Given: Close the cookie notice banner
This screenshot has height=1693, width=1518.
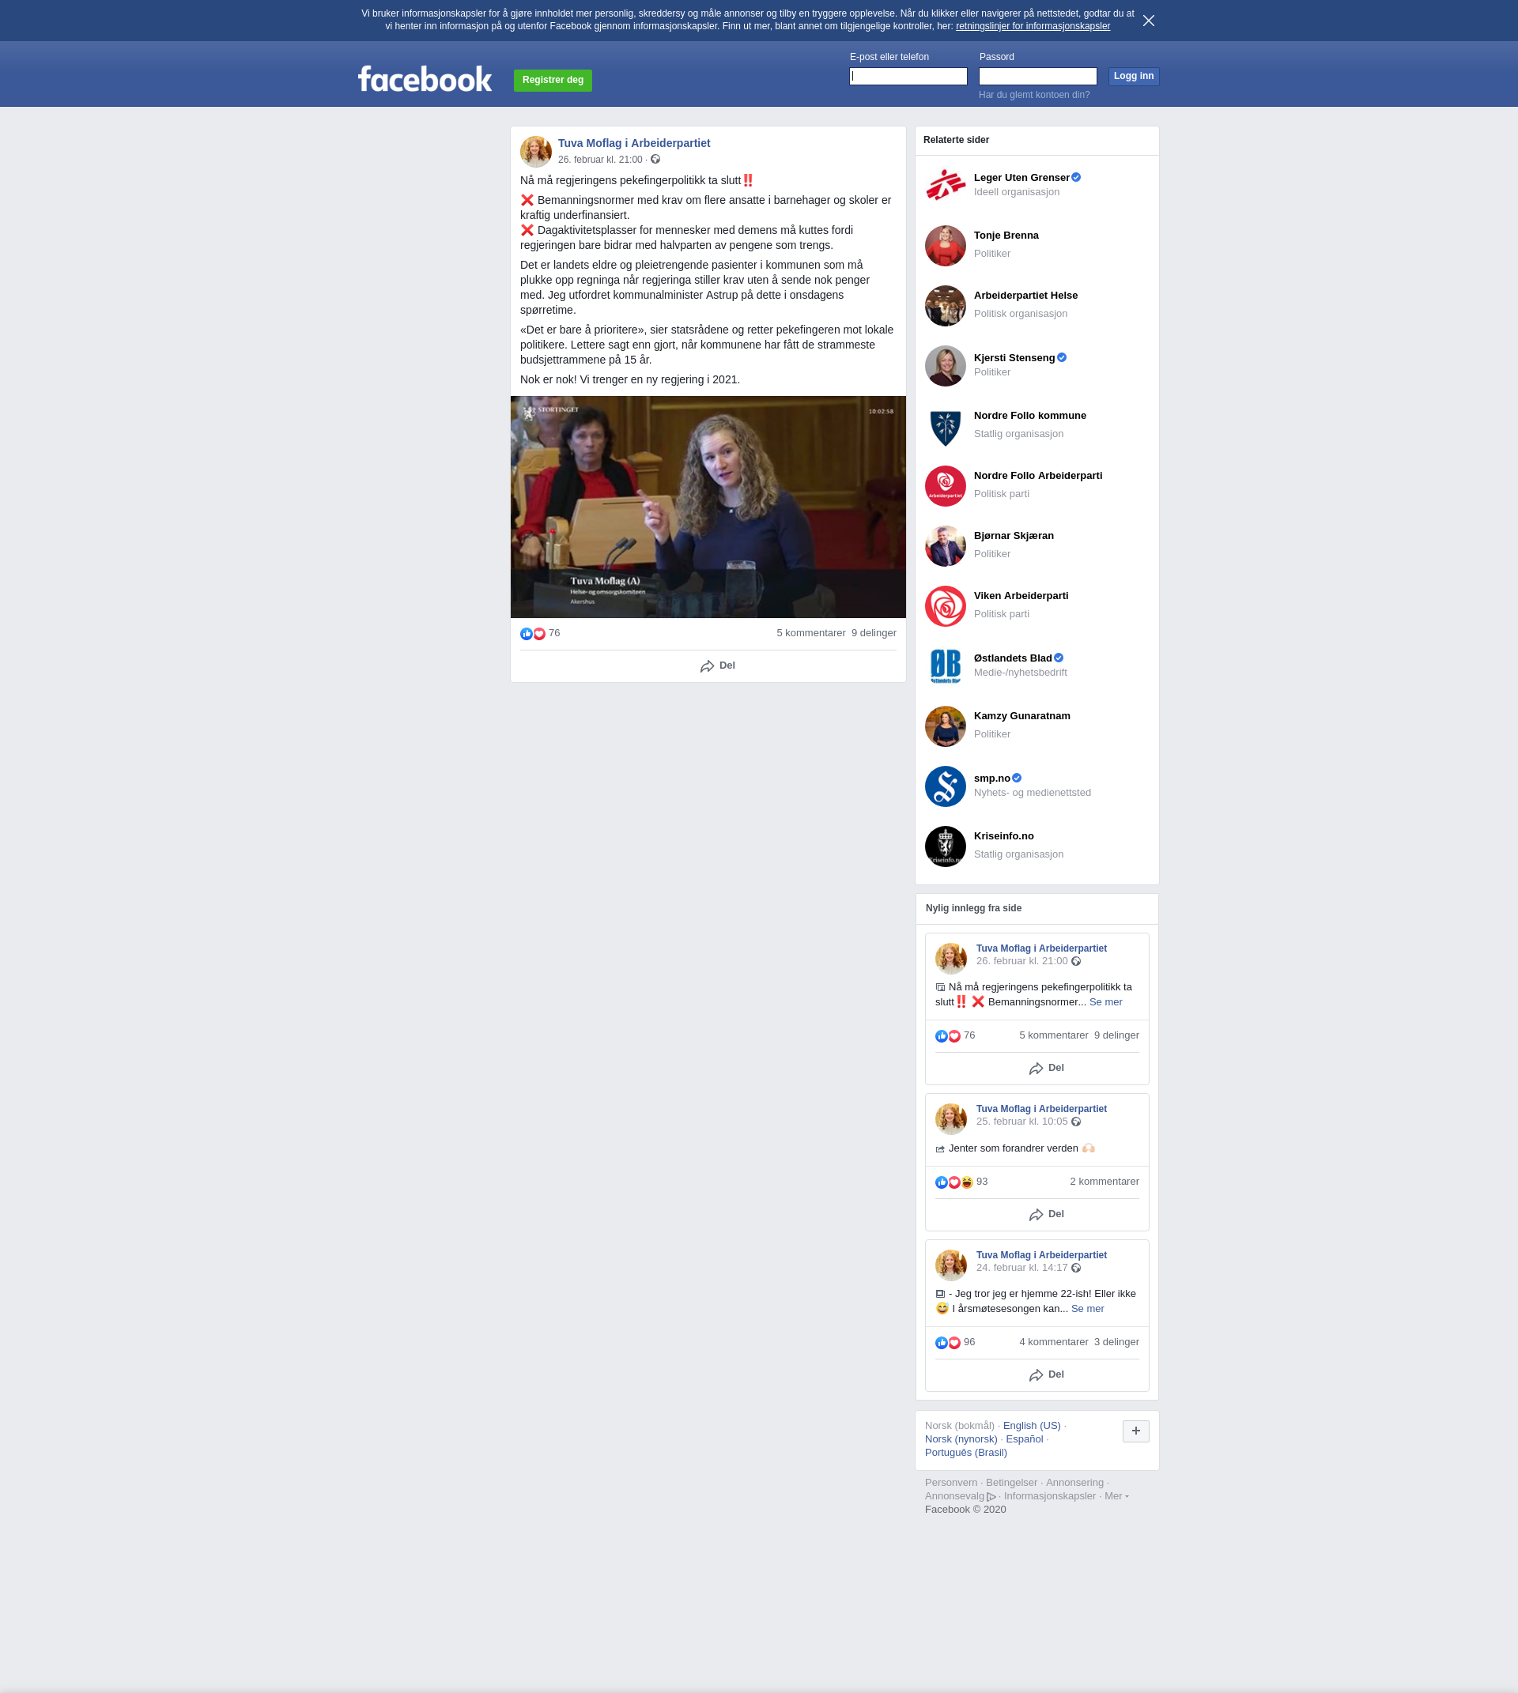Looking at the screenshot, I should 1149,21.
